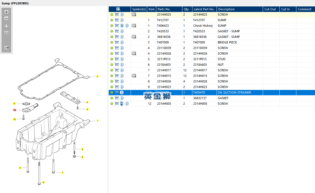The width and height of the screenshot is (315, 193).
Task: Select latest part number 36832137
Action: (x=200, y=98)
